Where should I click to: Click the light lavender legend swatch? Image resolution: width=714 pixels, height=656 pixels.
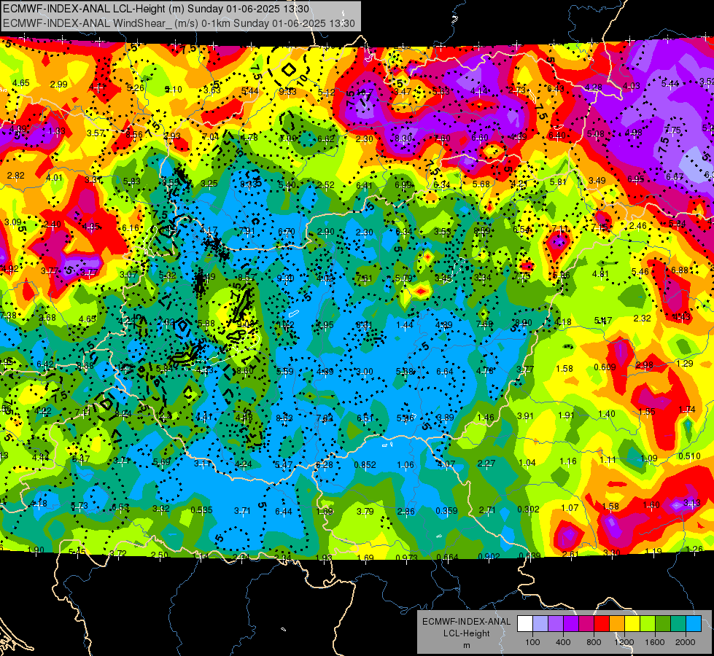pyautogui.click(x=540, y=624)
